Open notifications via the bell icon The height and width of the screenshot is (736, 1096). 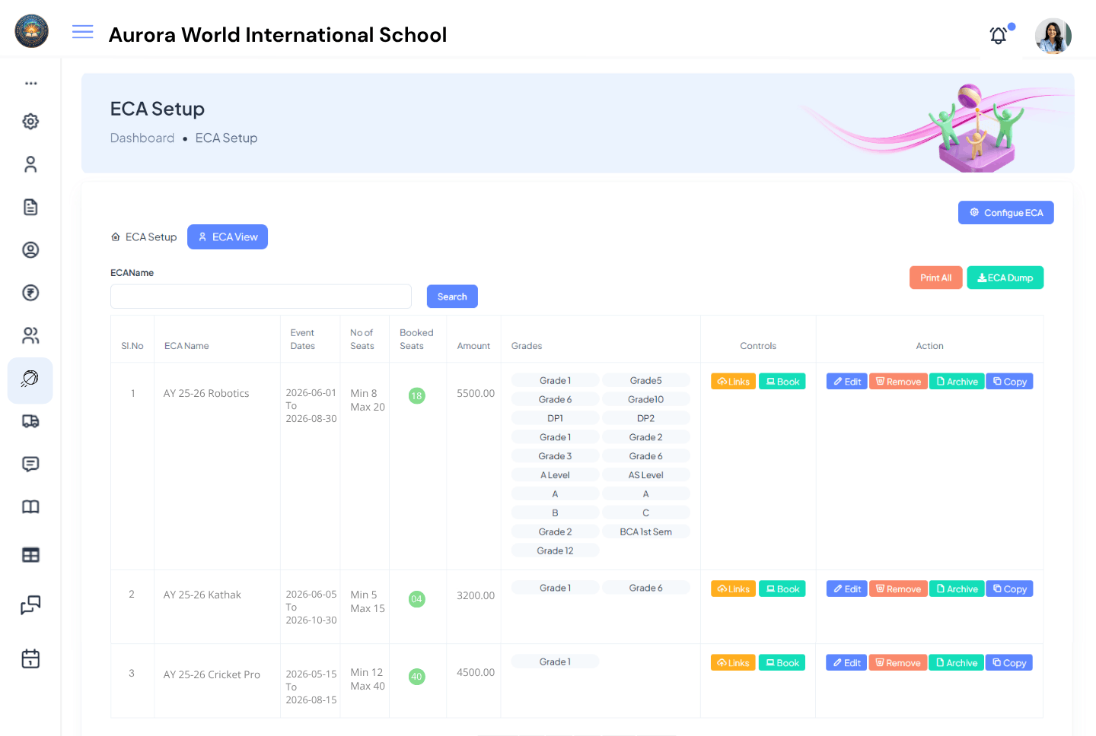(998, 36)
